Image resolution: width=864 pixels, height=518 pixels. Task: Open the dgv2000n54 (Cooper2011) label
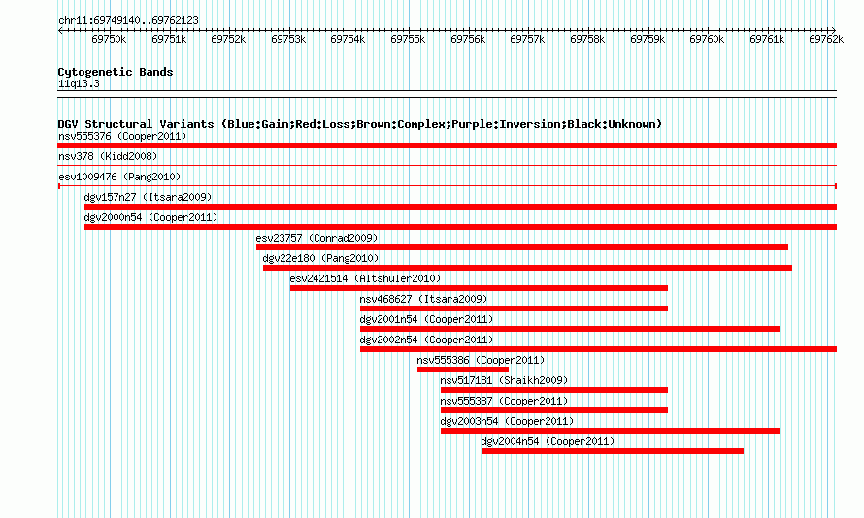point(150,217)
